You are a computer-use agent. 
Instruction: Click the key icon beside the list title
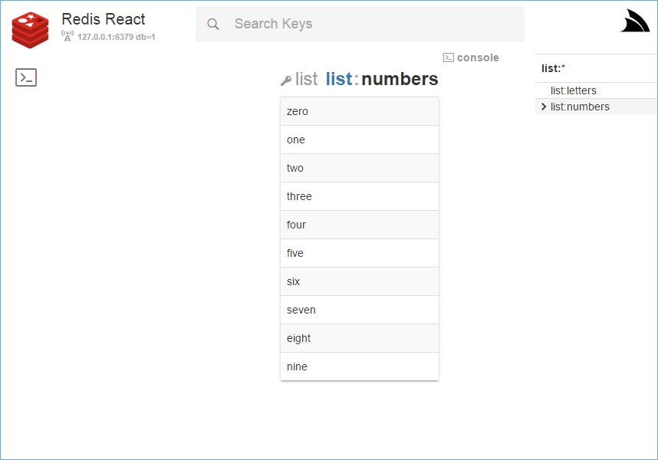point(286,80)
